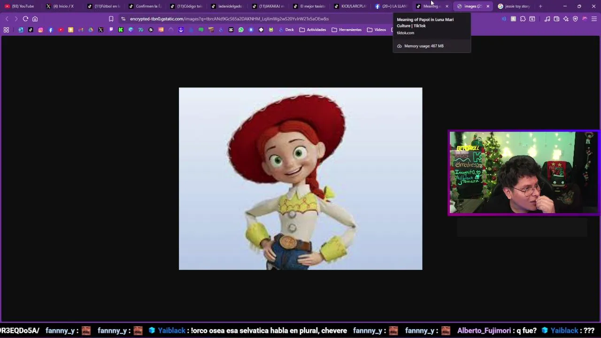Viewport: 601px width, 338px height.
Task: Expand the Actividades bookmarks folder
Action: [312, 30]
